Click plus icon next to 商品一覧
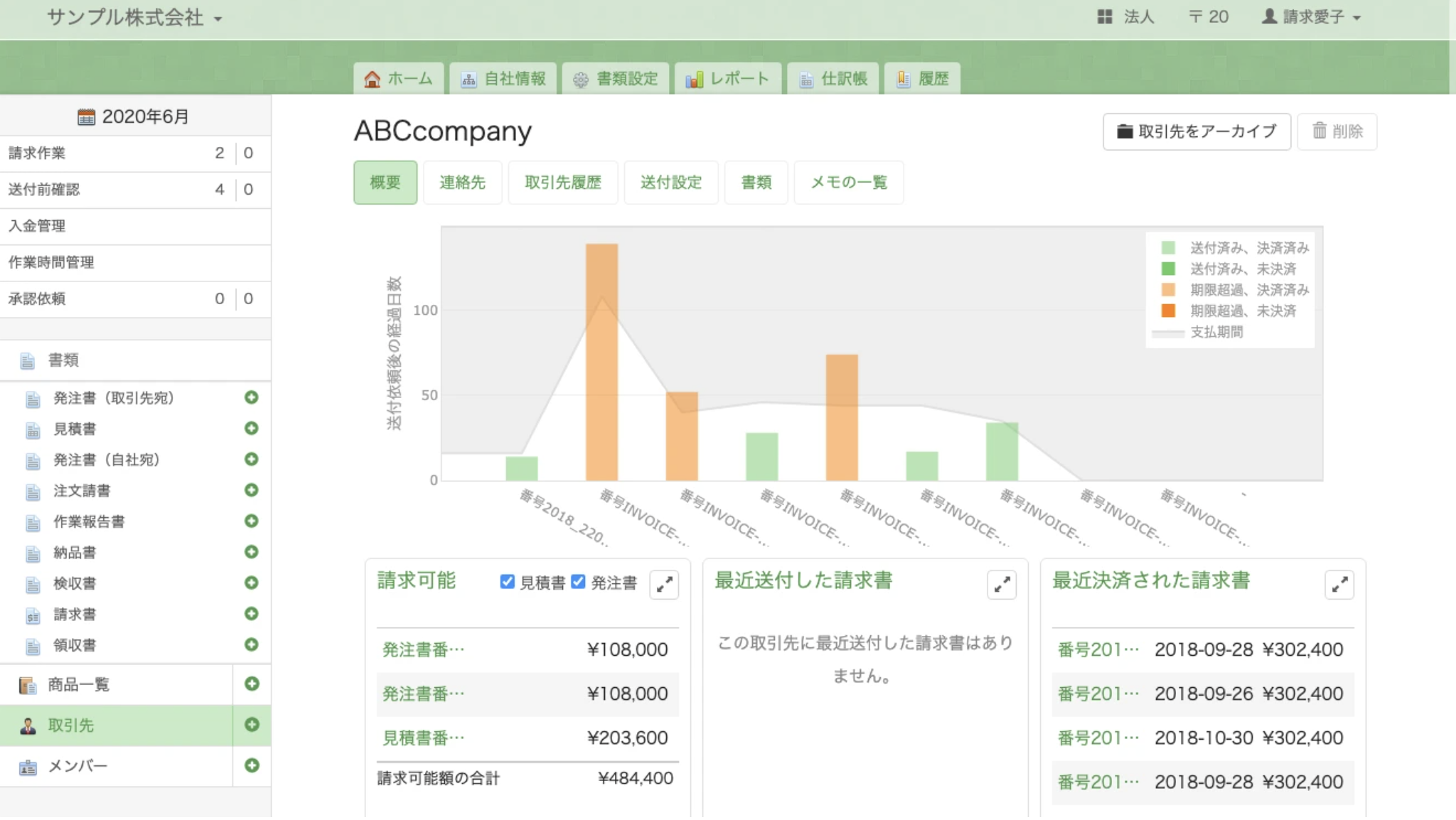Screen dimensions: 1456x820 (252, 684)
